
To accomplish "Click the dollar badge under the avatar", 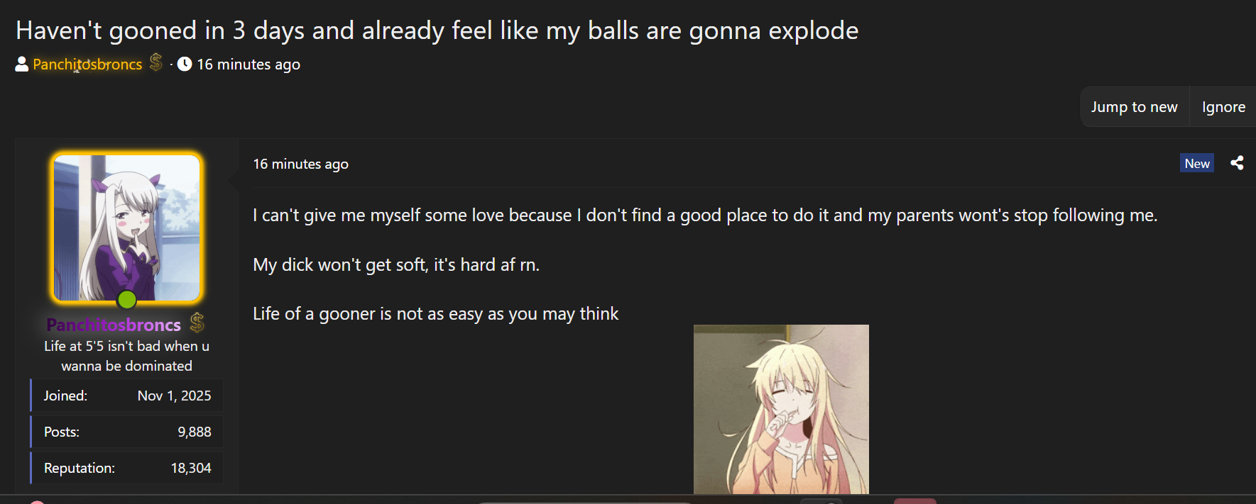I will (197, 323).
